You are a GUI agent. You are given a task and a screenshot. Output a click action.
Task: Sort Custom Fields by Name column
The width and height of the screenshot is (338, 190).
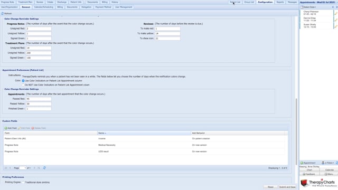[144, 133]
